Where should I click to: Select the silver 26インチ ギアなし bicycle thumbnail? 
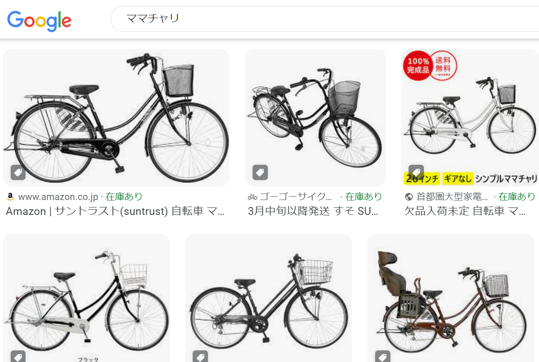pyautogui.click(x=470, y=117)
